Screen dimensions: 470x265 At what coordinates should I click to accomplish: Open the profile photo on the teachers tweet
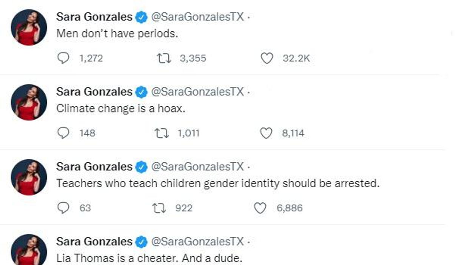(x=29, y=177)
